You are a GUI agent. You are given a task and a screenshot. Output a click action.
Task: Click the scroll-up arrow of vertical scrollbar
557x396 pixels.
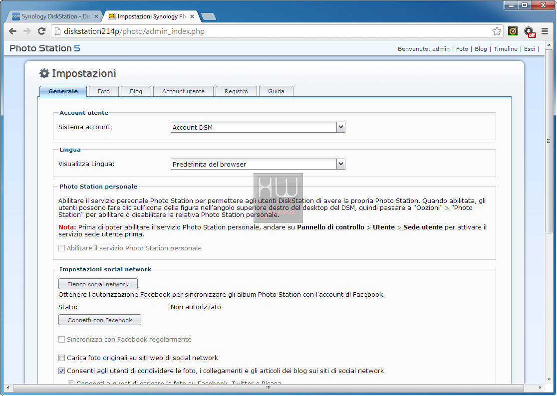click(x=549, y=44)
